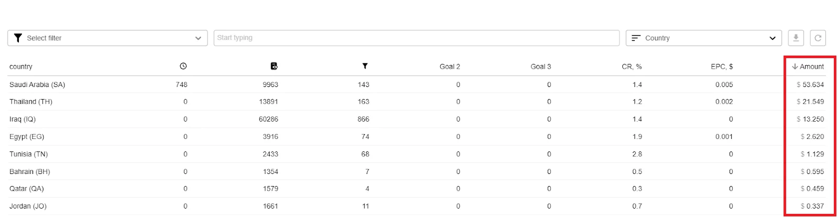This screenshot has height=218, width=838.
Task: Select the Iraq (IQ) row
Action: tap(416, 119)
